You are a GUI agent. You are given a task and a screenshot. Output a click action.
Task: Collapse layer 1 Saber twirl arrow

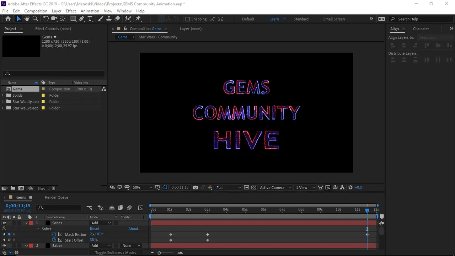tap(26, 223)
